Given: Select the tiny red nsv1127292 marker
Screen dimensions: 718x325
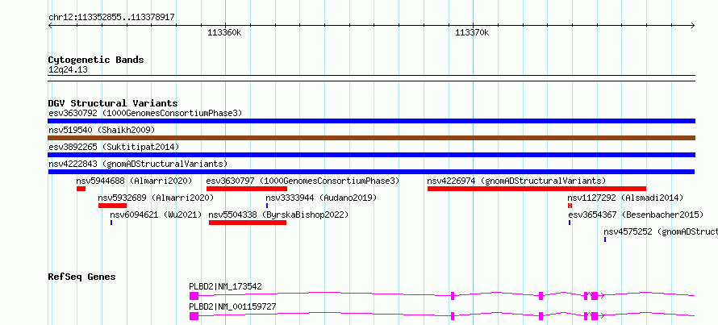Looking at the screenshot, I should 570,206.
